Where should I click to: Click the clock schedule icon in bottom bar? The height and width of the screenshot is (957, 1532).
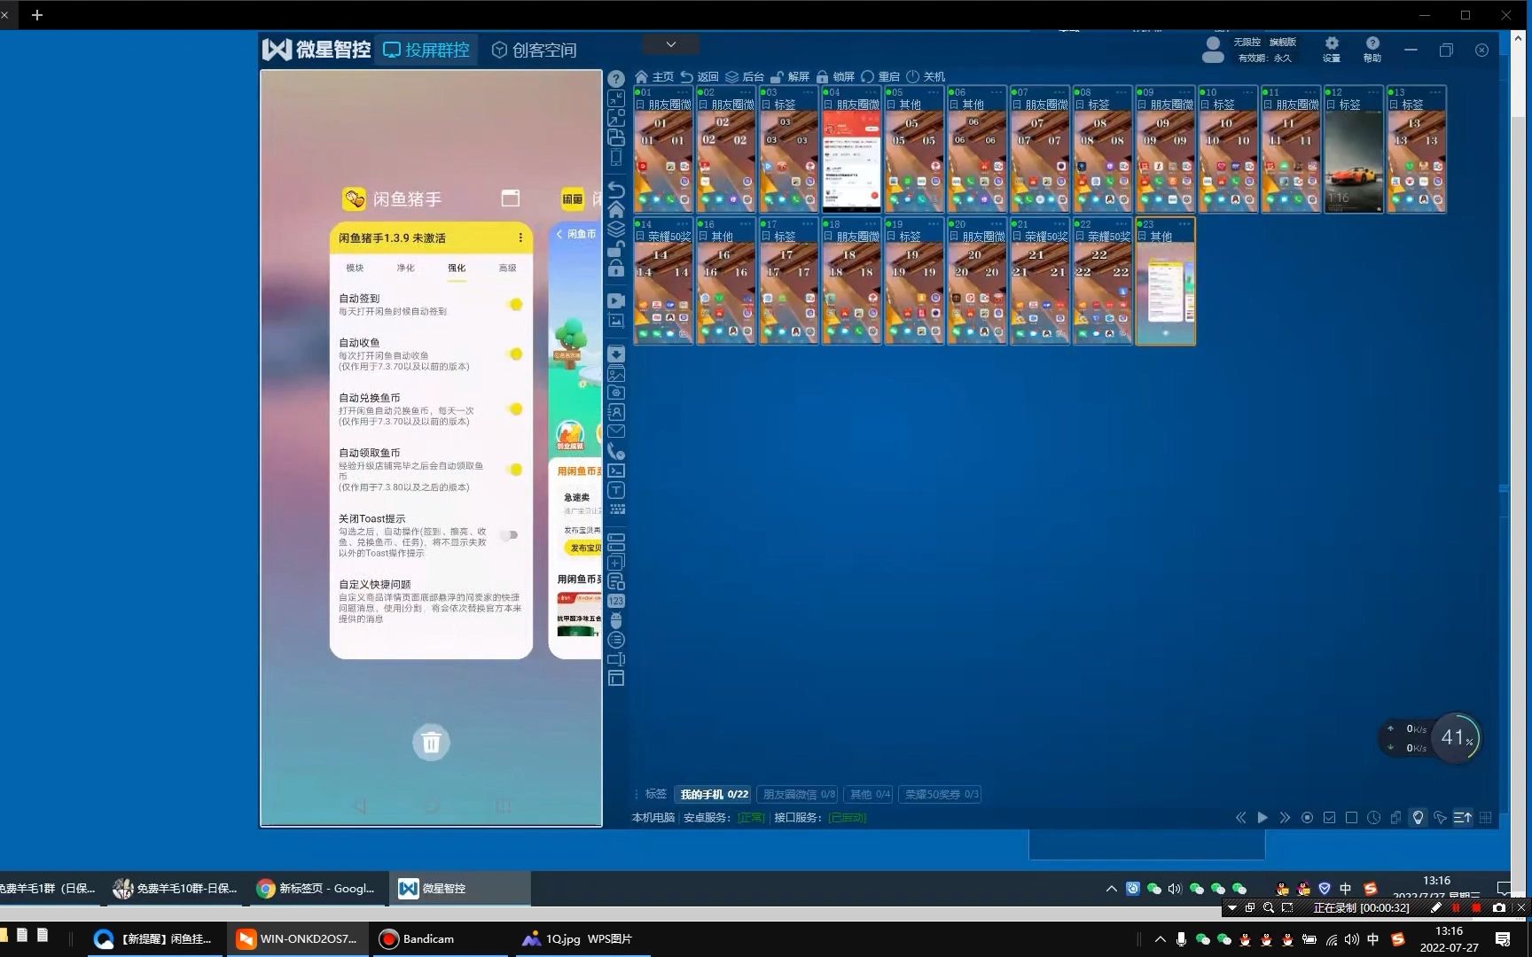[x=1373, y=818]
